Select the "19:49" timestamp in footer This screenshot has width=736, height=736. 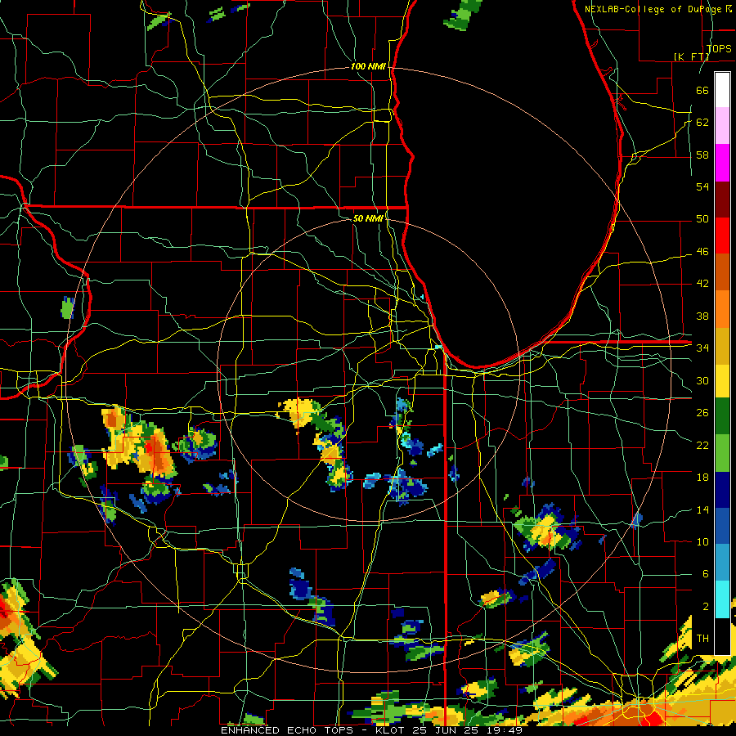click(503, 730)
